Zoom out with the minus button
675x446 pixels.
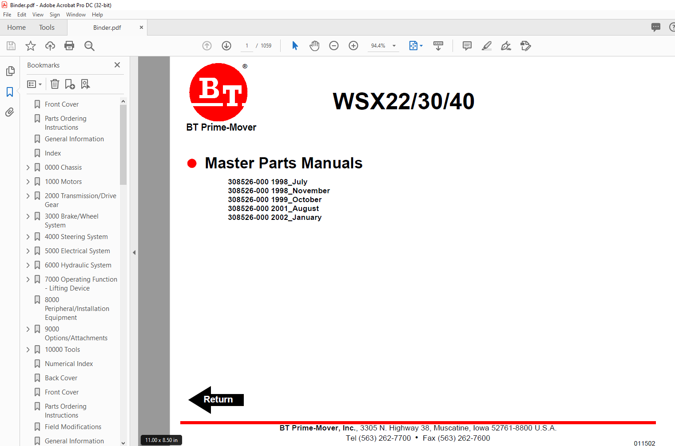click(x=334, y=46)
